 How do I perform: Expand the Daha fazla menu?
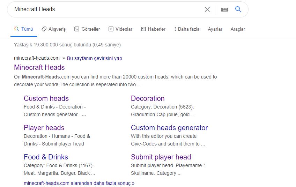tap(187, 29)
